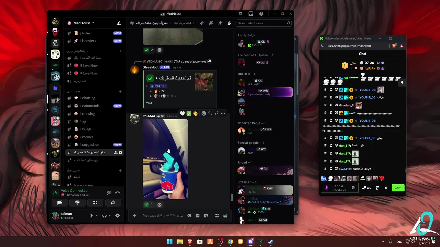Toggle checkmark reaction with count 2
The width and height of the screenshot is (440, 247).
148,50
